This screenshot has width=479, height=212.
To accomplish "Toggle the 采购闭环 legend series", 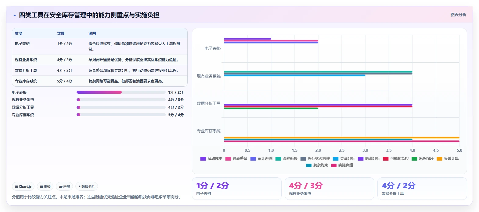I will (423, 158).
